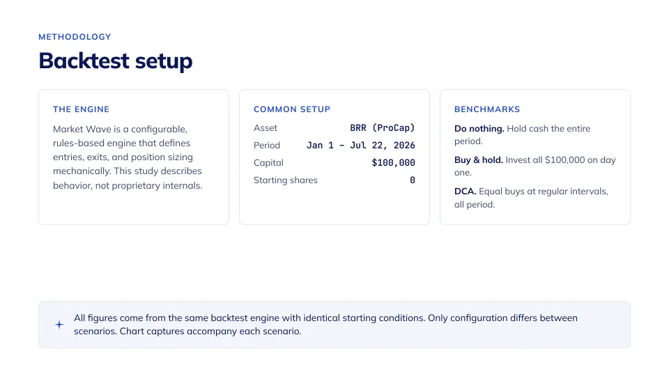This screenshot has height=376, width=669.
Task: Click the Asset row label
Action: (266, 128)
